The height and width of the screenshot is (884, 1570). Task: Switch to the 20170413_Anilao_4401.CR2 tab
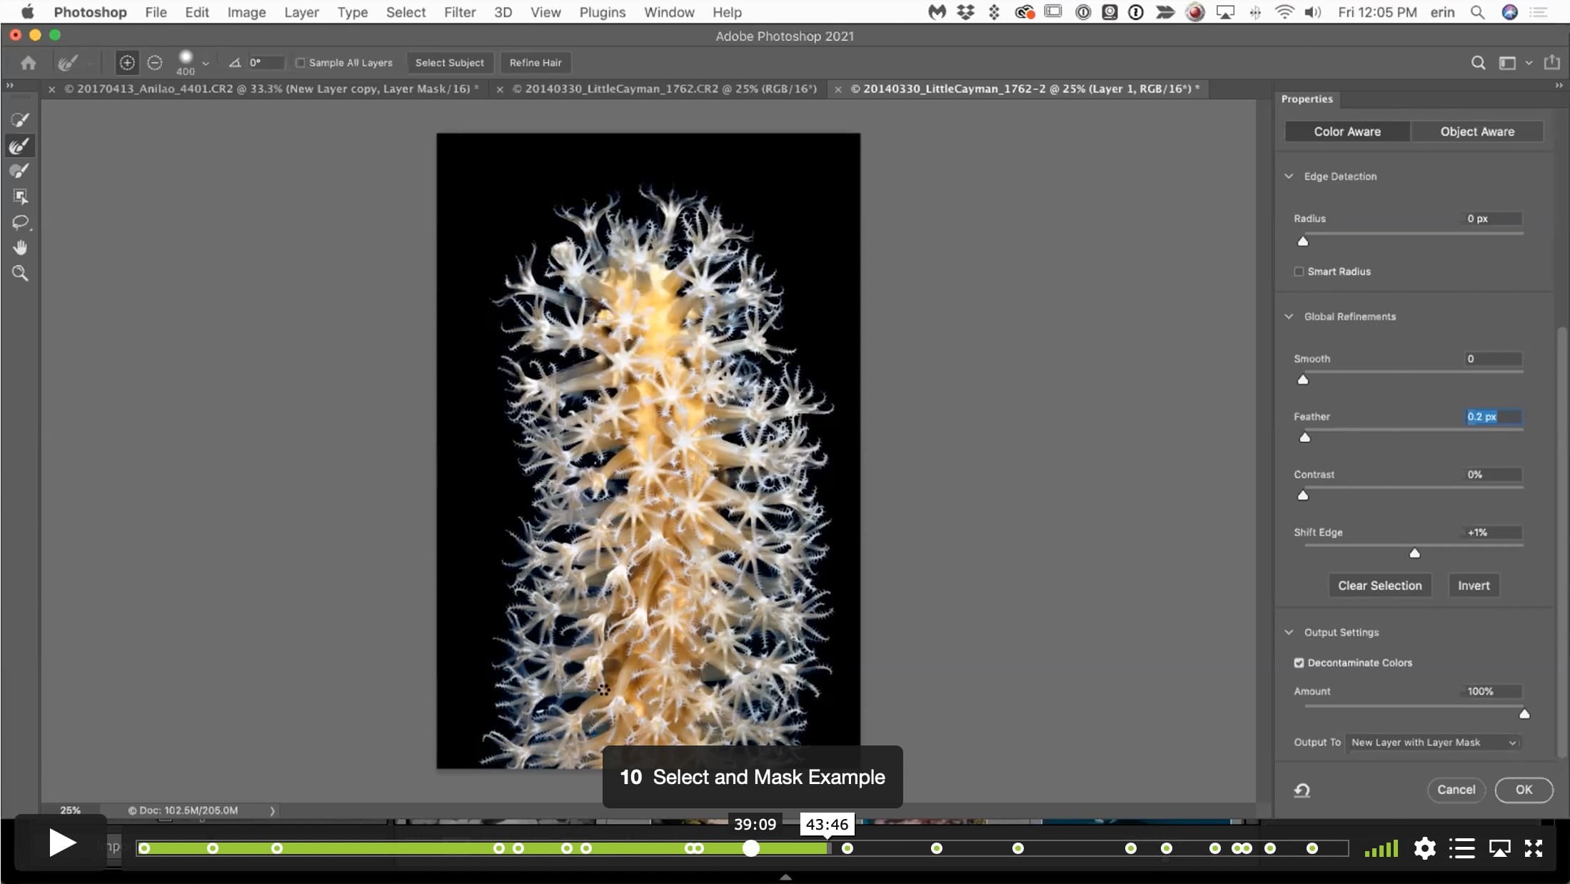(271, 89)
